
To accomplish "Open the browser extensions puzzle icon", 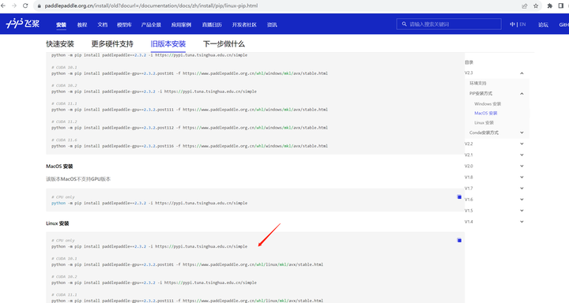I will click(x=550, y=6).
